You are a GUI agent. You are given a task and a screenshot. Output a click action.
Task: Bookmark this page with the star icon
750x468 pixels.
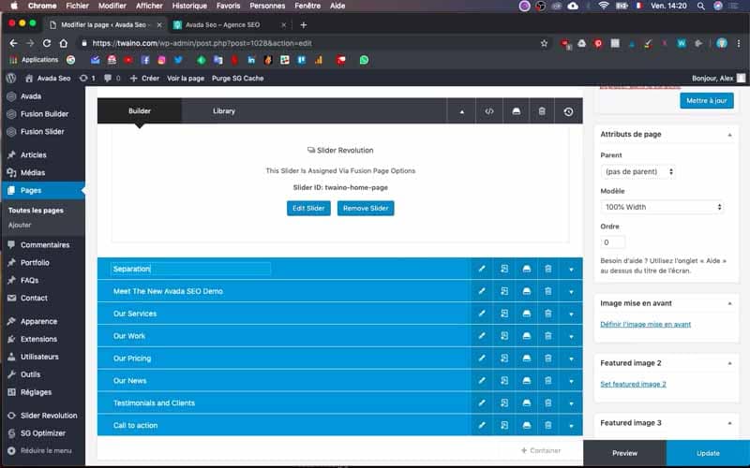(544, 43)
